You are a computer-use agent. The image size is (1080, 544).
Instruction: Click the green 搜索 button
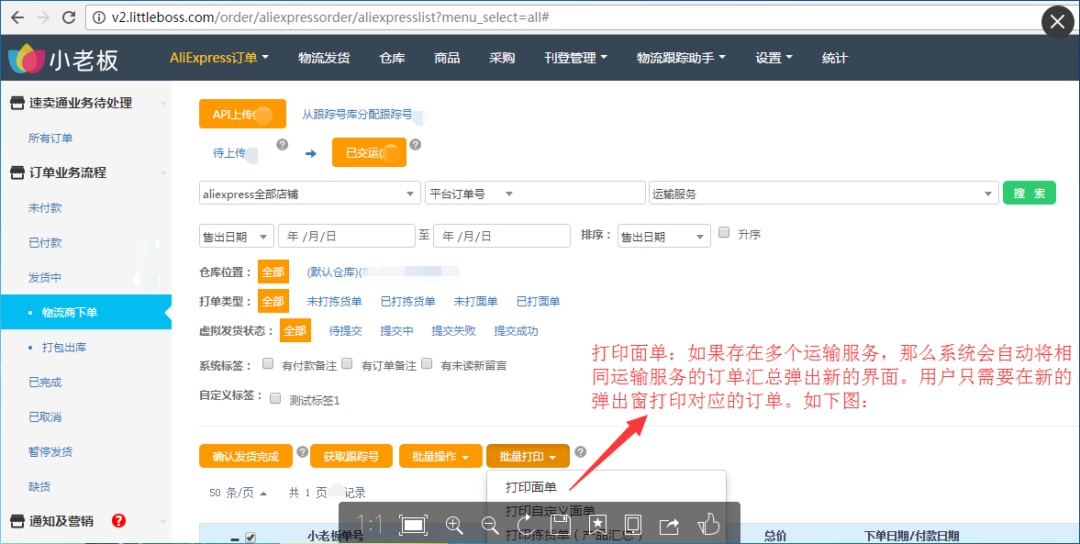pyautogui.click(x=1029, y=194)
